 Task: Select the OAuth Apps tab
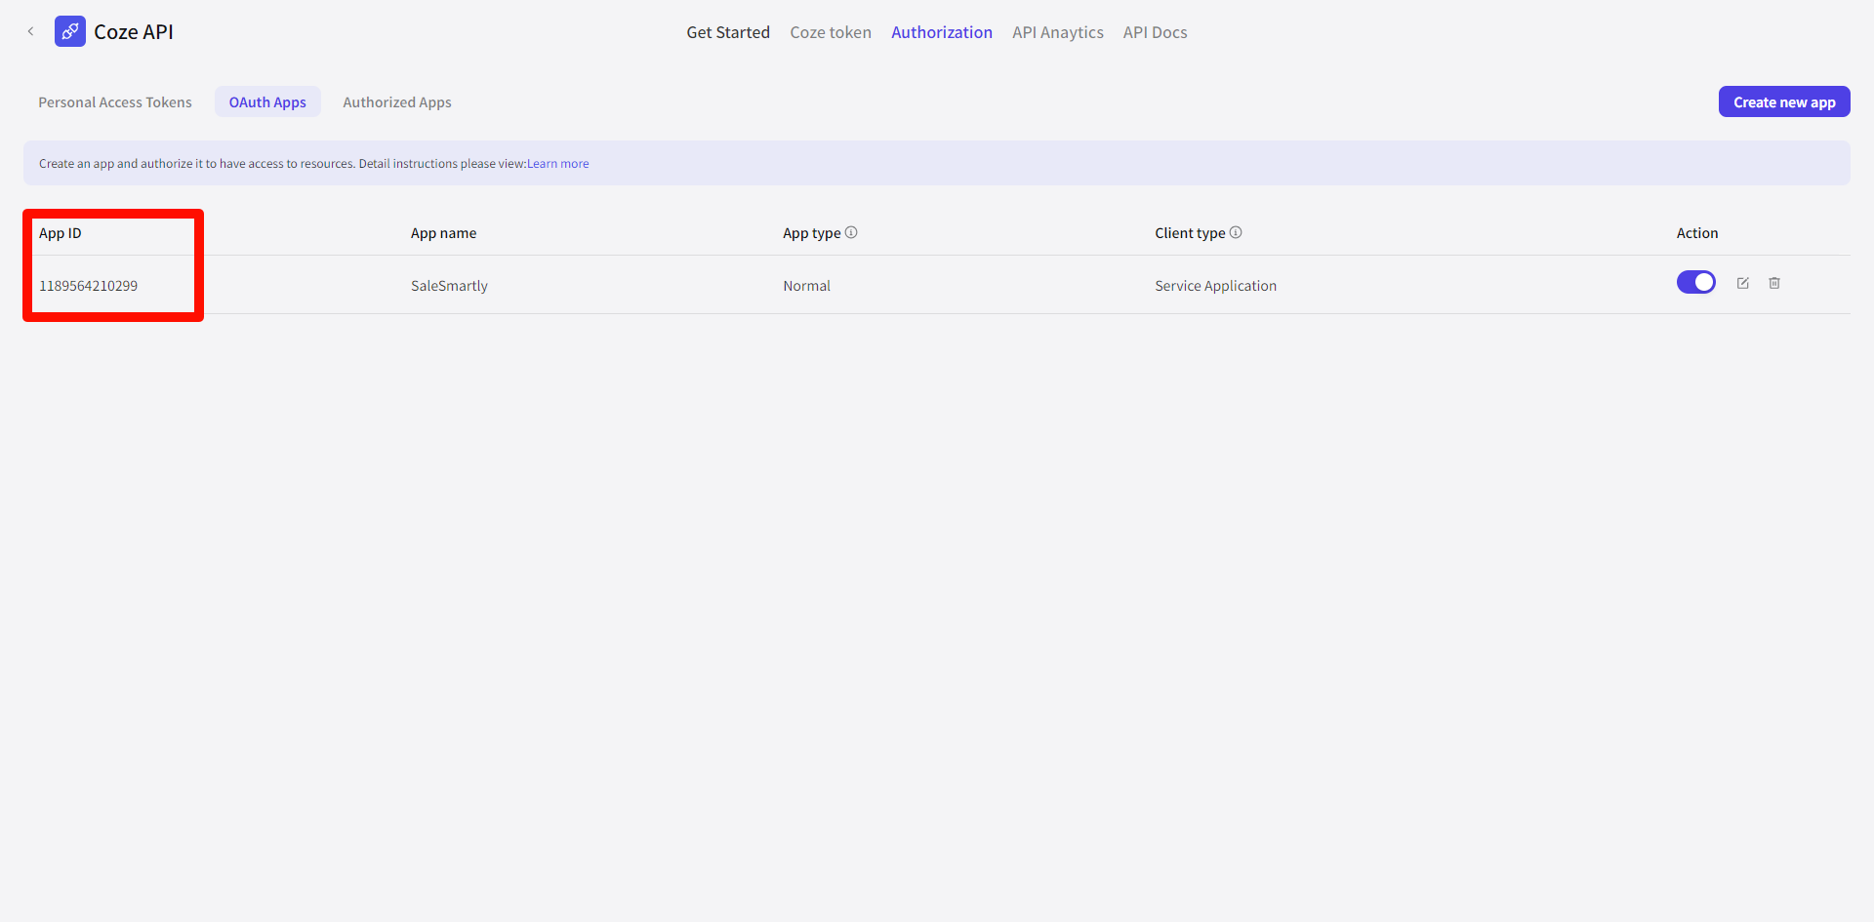[267, 102]
